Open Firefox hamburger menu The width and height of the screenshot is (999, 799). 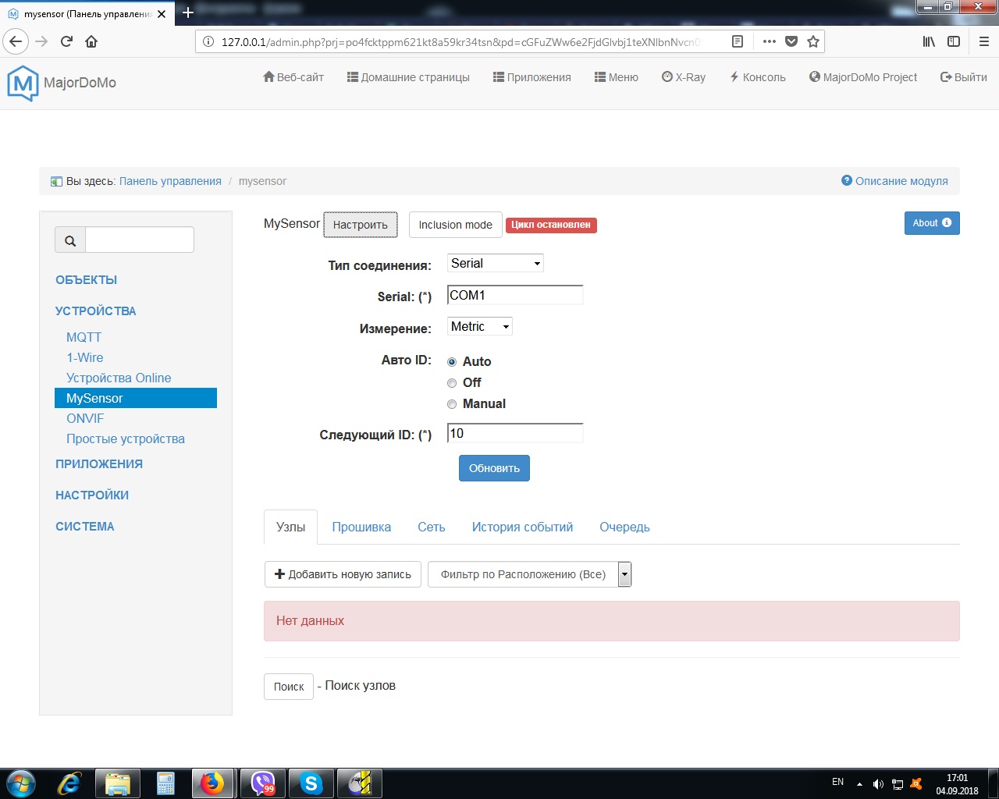coord(984,41)
